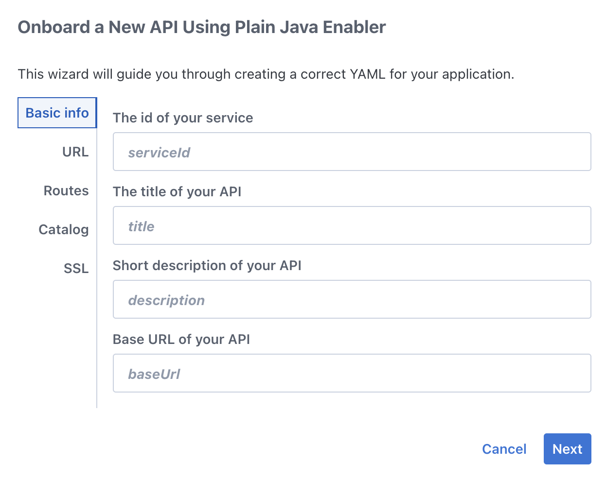Go to the Catalog tab

point(64,230)
